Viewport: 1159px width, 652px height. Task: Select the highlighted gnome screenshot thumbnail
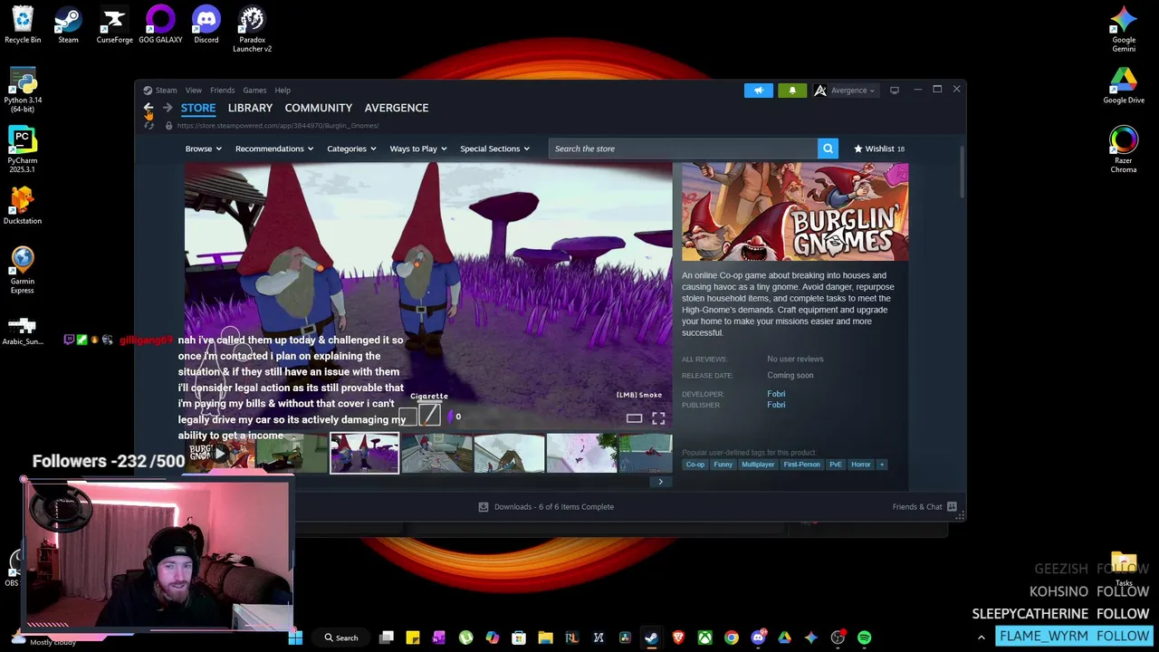pos(364,453)
